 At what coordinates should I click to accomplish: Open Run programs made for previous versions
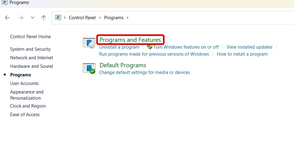154,54
